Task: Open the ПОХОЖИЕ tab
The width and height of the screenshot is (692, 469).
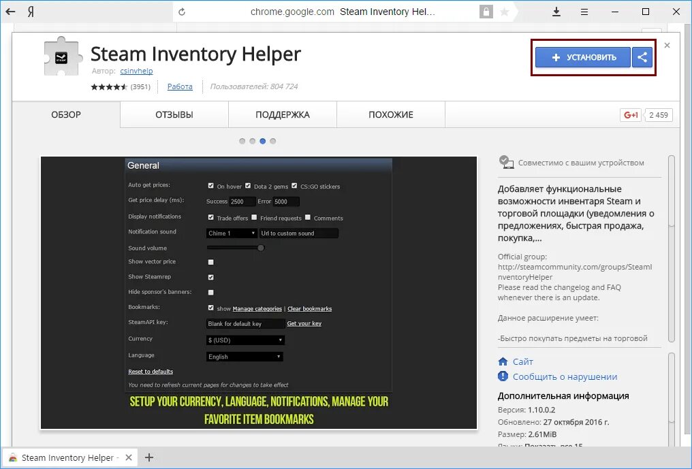Action: pos(391,115)
